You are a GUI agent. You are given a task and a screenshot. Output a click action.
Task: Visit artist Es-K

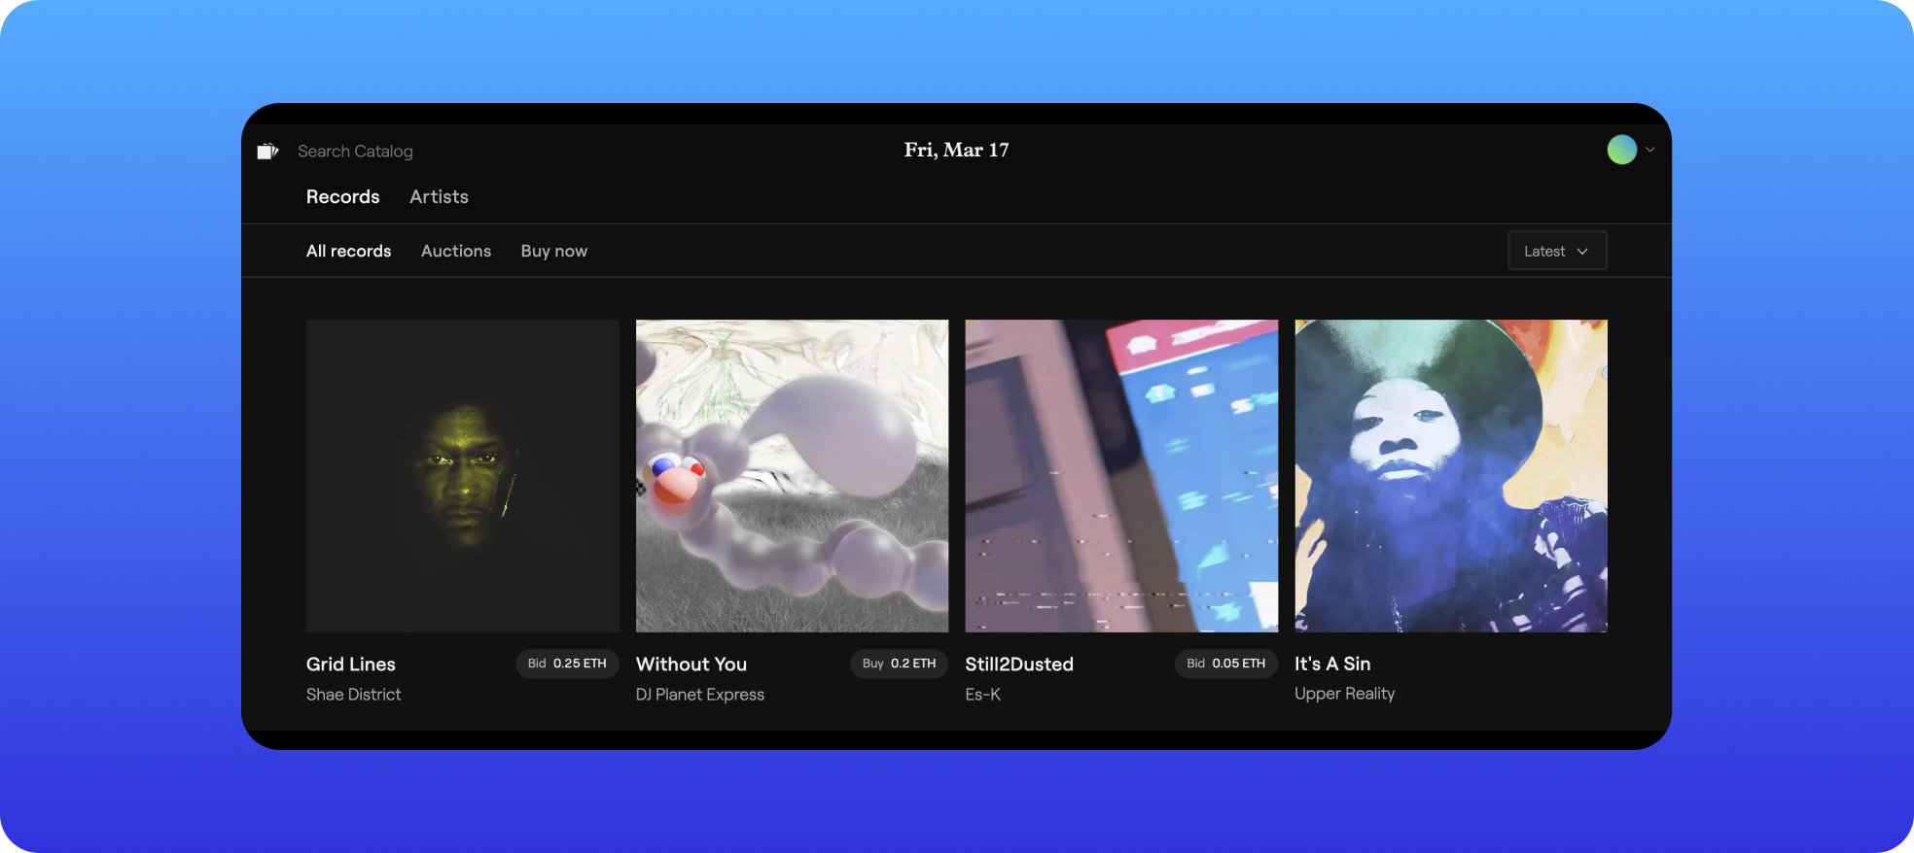(x=982, y=695)
